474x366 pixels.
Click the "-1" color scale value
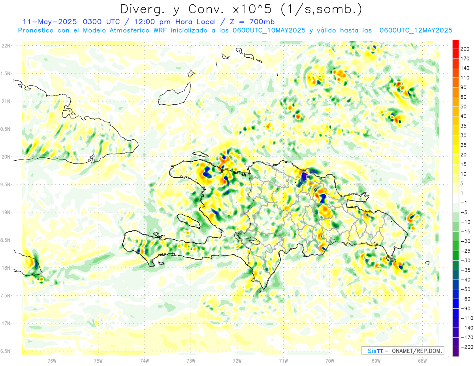coord(465,203)
